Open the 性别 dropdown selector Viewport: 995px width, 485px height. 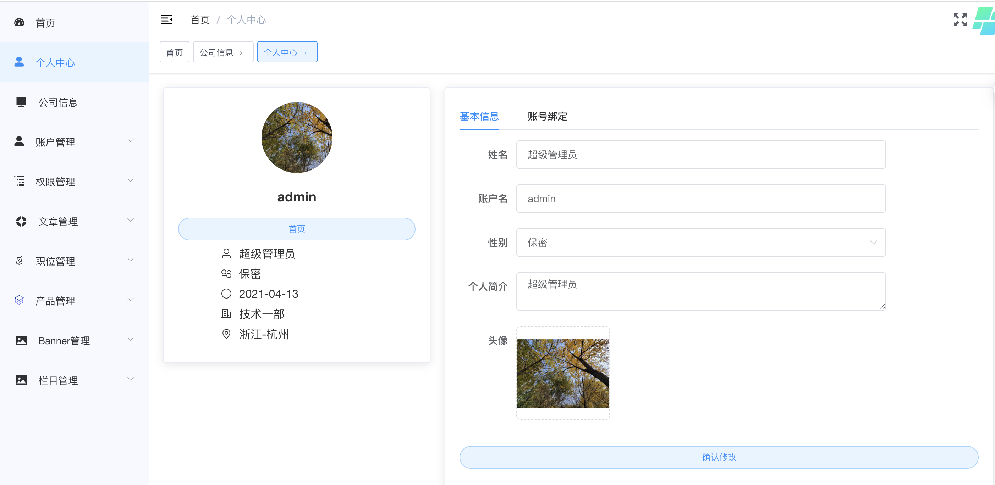click(701, 242)
